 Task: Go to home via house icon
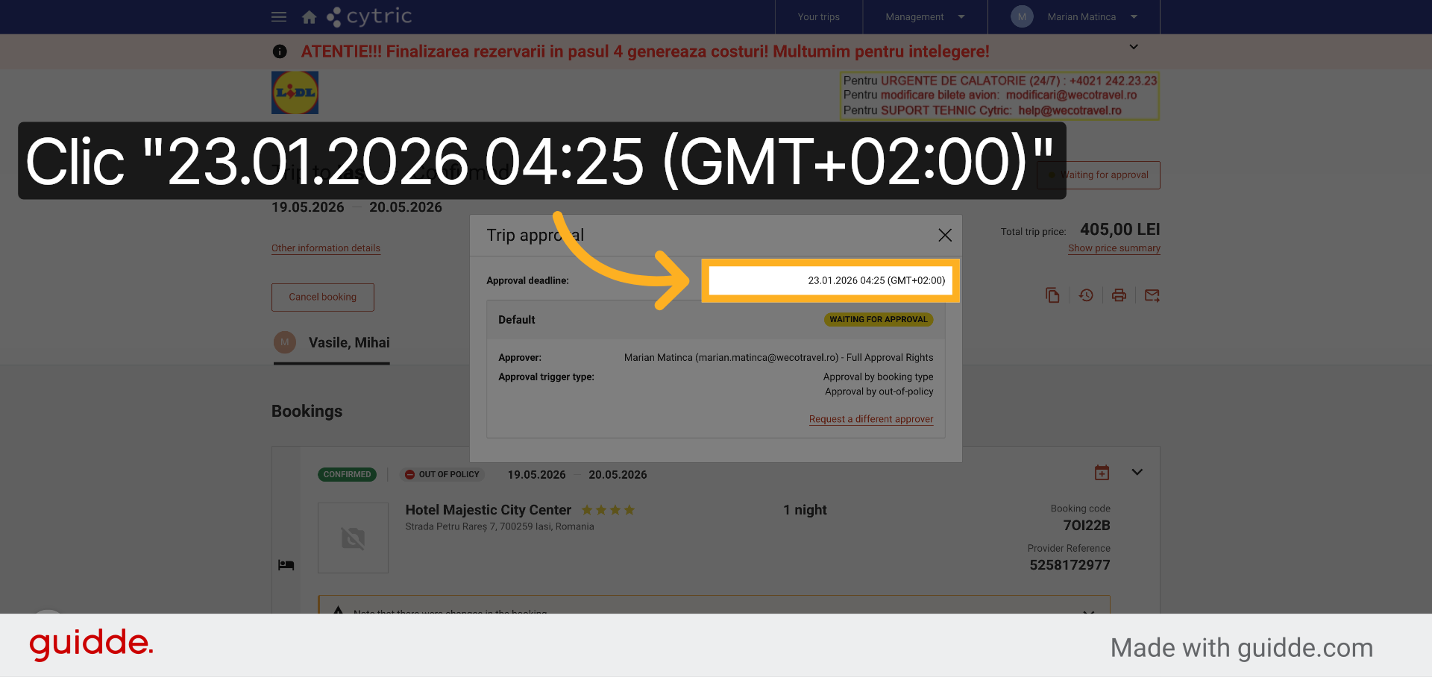click(x=309, y=17)
